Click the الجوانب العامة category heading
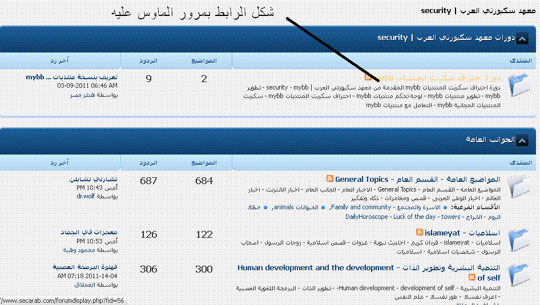The height and width of the screenshot is (305, 540). [x=490, y=139]
